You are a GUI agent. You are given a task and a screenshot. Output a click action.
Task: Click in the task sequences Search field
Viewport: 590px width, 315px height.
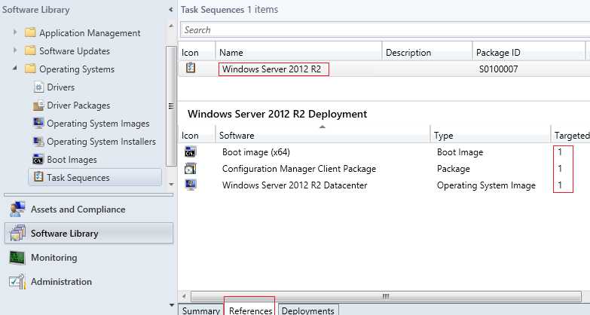[384, 29]
